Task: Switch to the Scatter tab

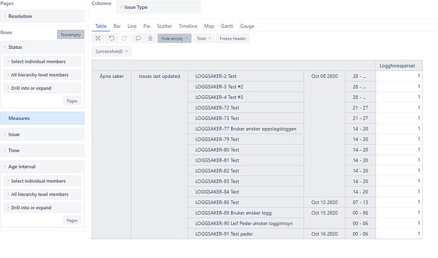Action: click(x=164, y=26)
